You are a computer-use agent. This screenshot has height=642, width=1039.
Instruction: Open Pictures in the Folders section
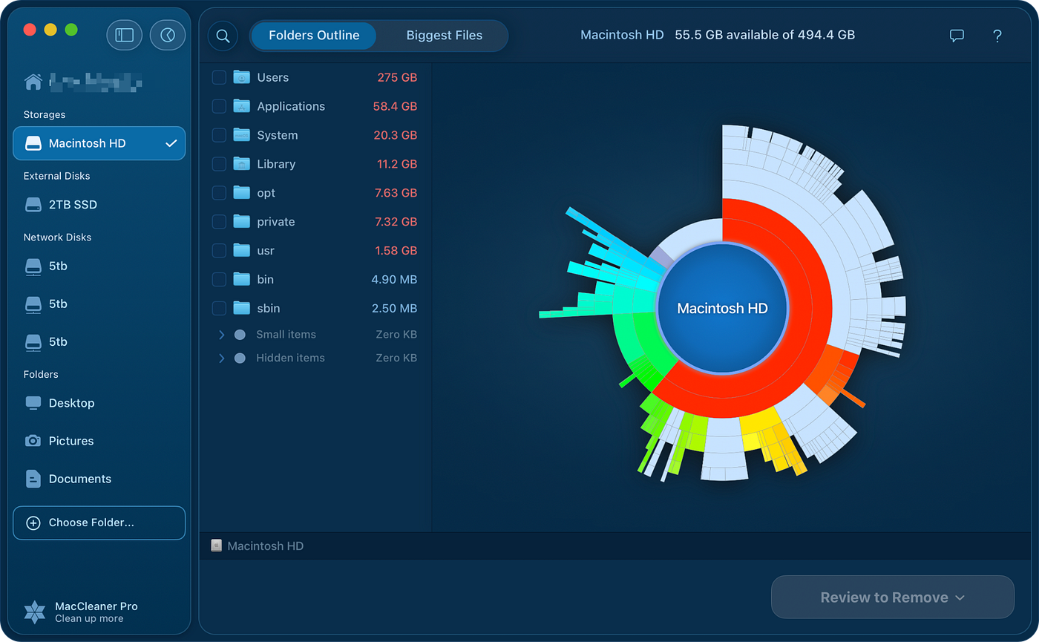click(x=99, y=441)
